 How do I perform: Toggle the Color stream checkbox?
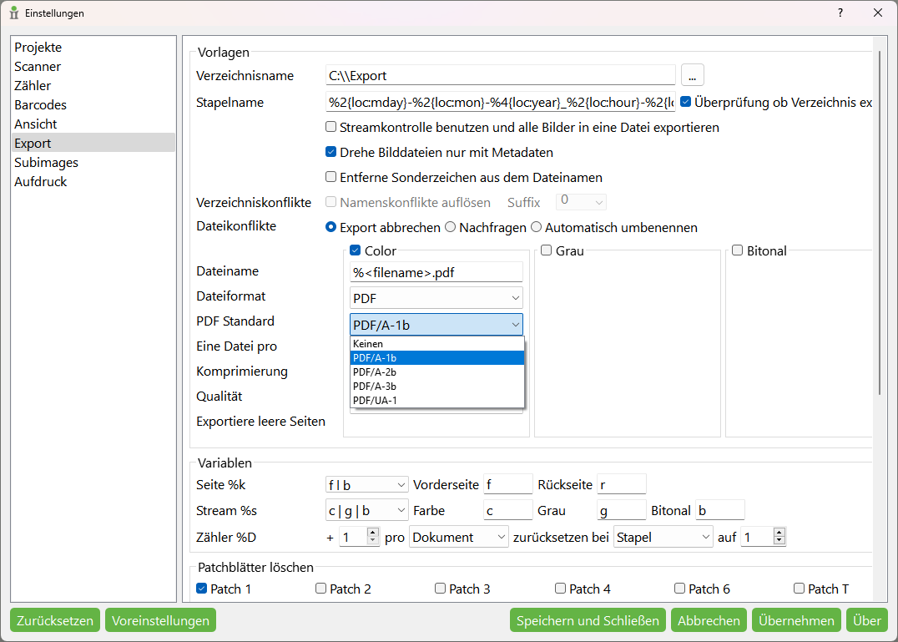[356, 250]
